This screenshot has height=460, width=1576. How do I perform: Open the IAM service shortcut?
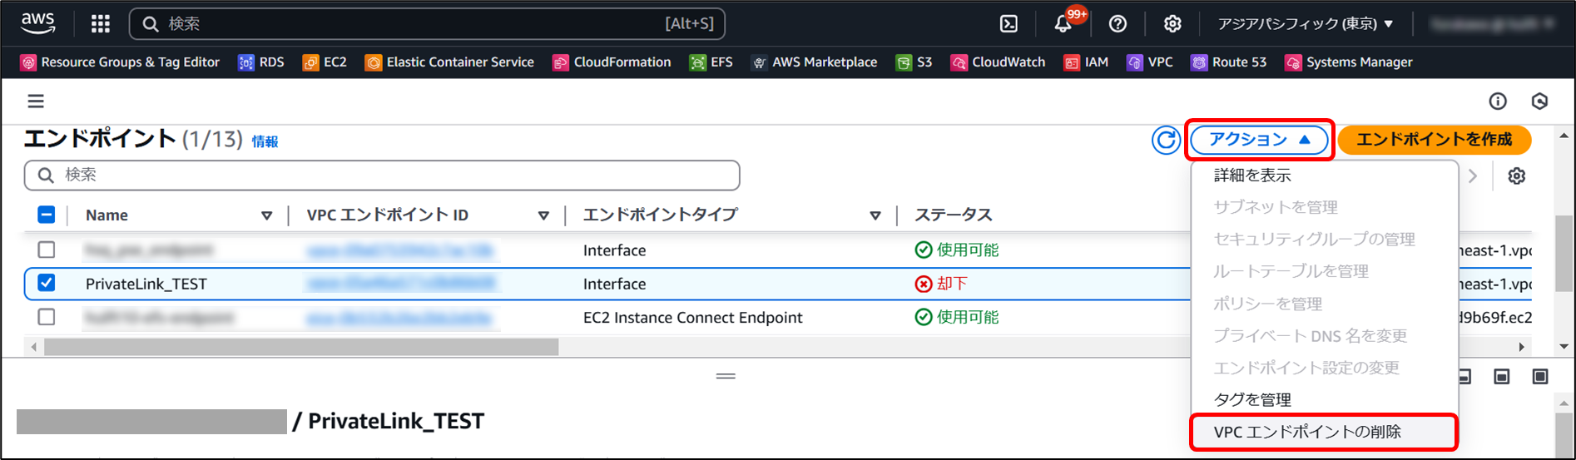click(1086, 62)
